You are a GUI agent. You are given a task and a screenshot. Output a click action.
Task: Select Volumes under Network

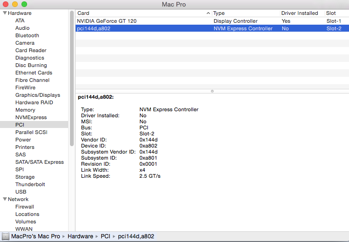(x=26, y=222)
